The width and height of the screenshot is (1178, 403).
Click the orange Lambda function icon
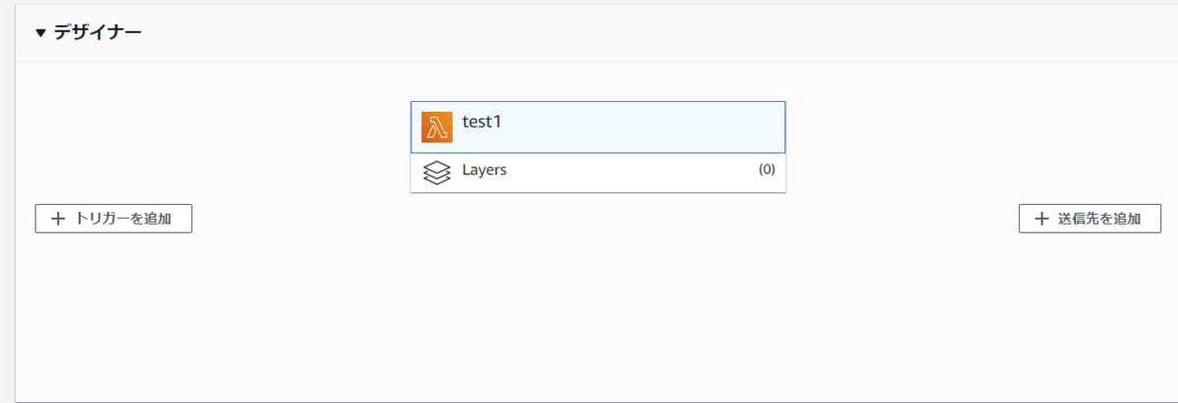click(437, 127)
